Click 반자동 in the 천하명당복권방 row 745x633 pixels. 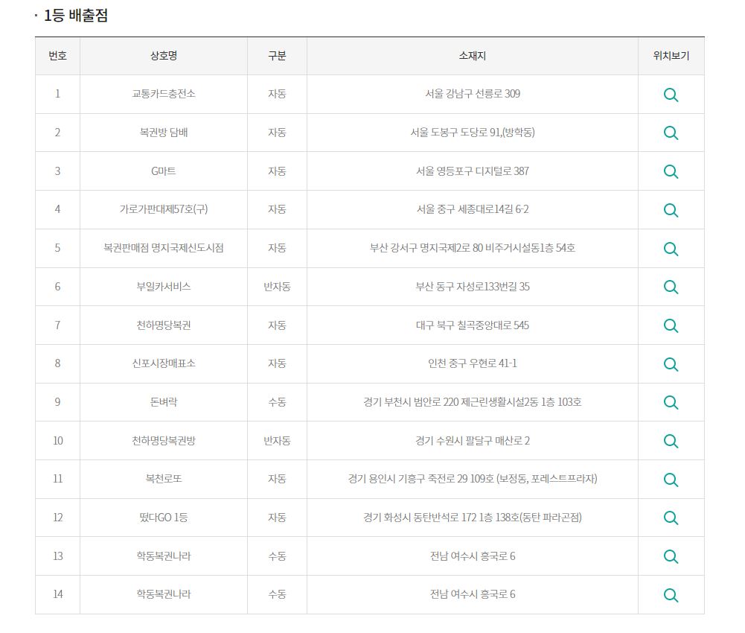coord(277,440)
